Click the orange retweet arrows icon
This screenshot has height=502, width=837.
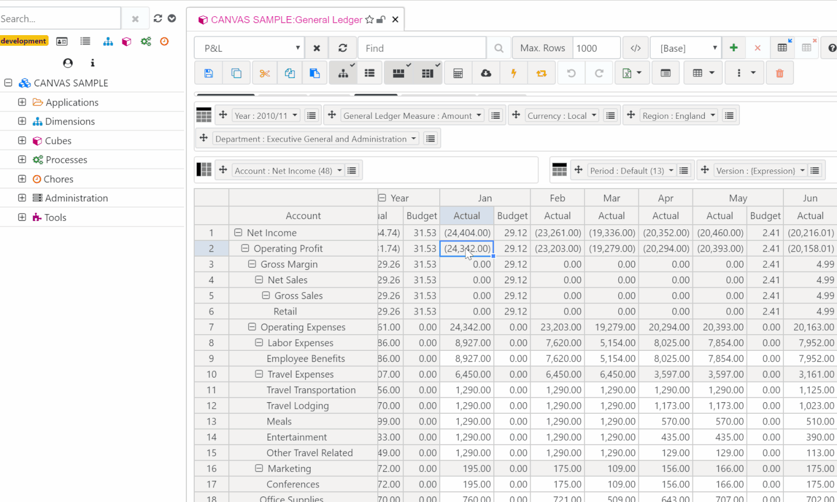[x=541, y=73]
